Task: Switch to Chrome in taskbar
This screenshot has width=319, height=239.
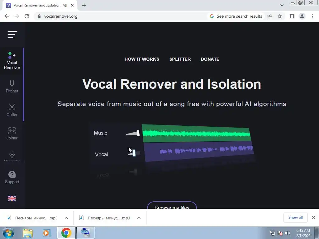Action: pyautogui.click(x=66, y=233)
